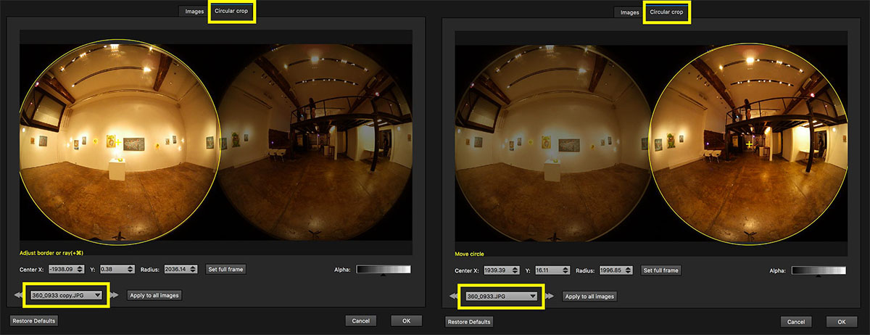Open the 360_0933 copy.JPG image dropdown
The image size is (870, 335).
[x=67, y=296]
